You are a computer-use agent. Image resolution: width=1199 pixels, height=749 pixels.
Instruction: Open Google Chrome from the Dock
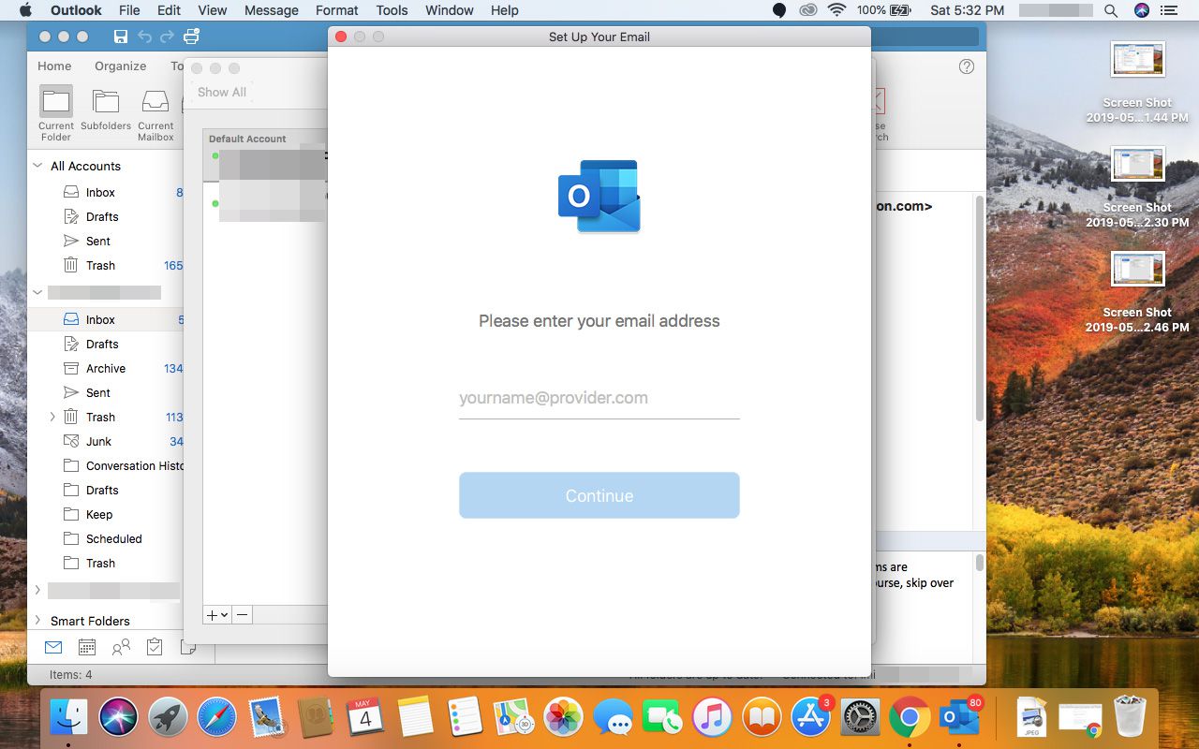pyautogui.click(x=909, y=718)
